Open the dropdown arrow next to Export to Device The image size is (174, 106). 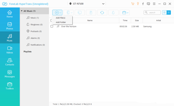click(x=72, y=13)
